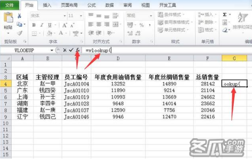Switch to the Insert tab
Viewport: 252px width, 159px height.
pyautogui.click(x=47, y=5)
